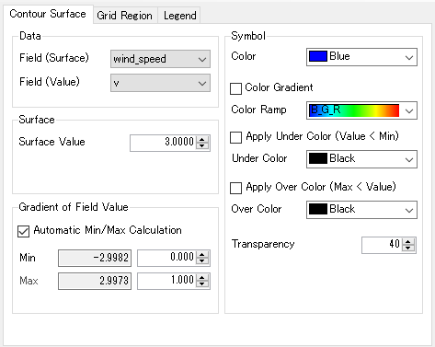
Task: Click the Apply Over Color (Max < Value) label
Action: pyautogui.click(x=321, y=187)
